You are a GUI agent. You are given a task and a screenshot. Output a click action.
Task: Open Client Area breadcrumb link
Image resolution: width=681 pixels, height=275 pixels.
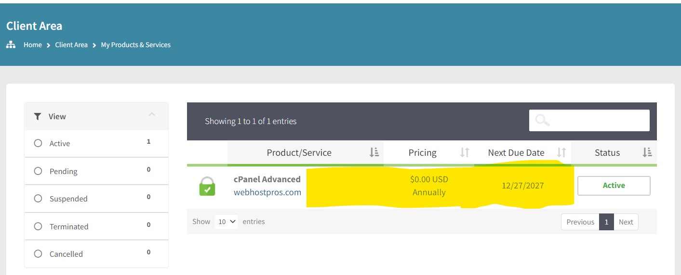tap(71, 45)
